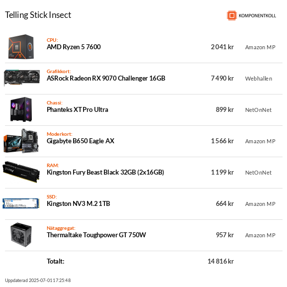Click the Webhallen store name

click(259, 79)
